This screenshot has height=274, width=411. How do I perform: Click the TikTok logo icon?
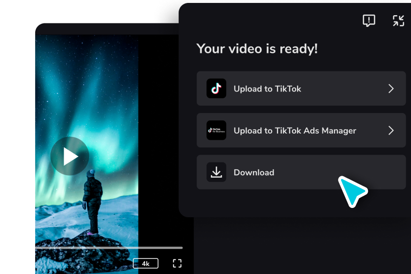(216, 89)
